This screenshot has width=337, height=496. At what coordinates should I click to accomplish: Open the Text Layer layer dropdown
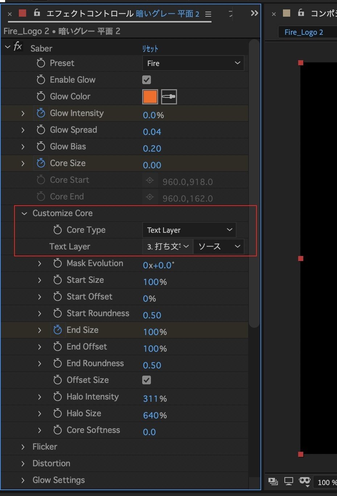tap(168, 247)
